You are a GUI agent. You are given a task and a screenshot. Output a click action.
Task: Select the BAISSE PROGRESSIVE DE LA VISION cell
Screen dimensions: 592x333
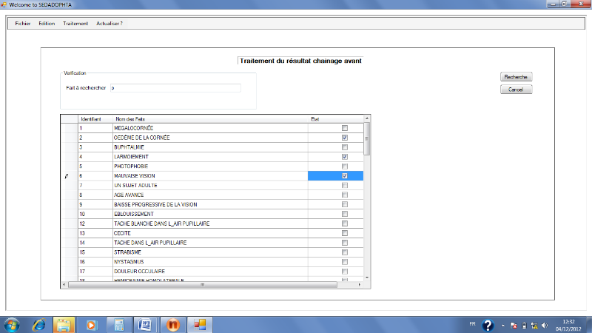210,204
